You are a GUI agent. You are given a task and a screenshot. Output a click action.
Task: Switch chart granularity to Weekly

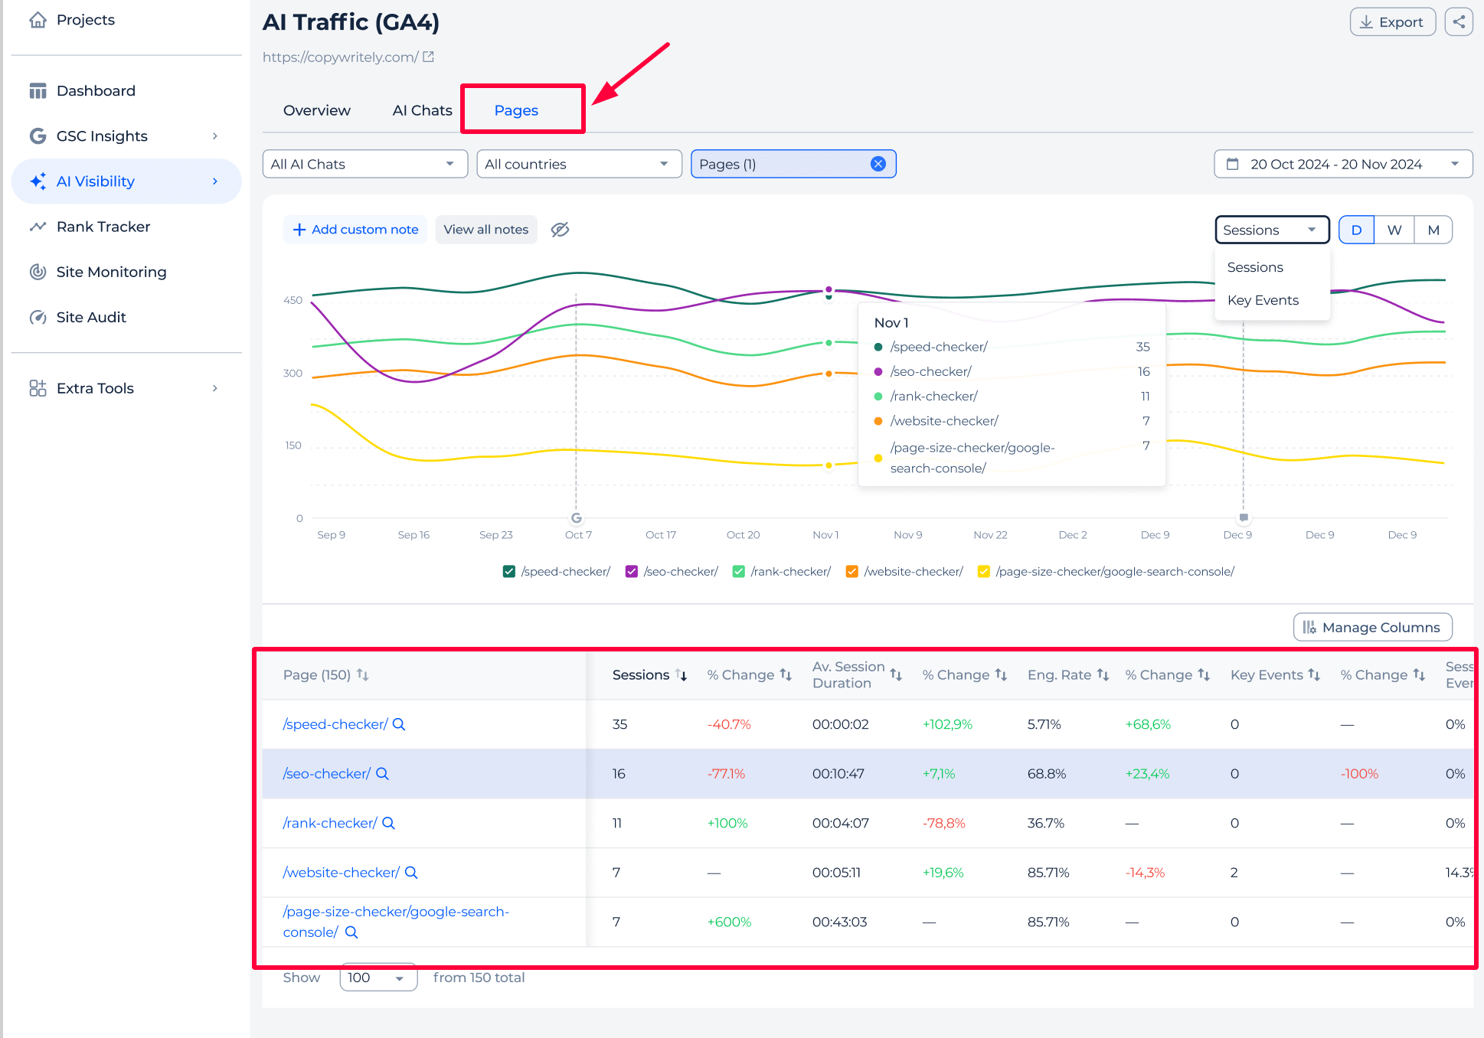coord(1394,229)
